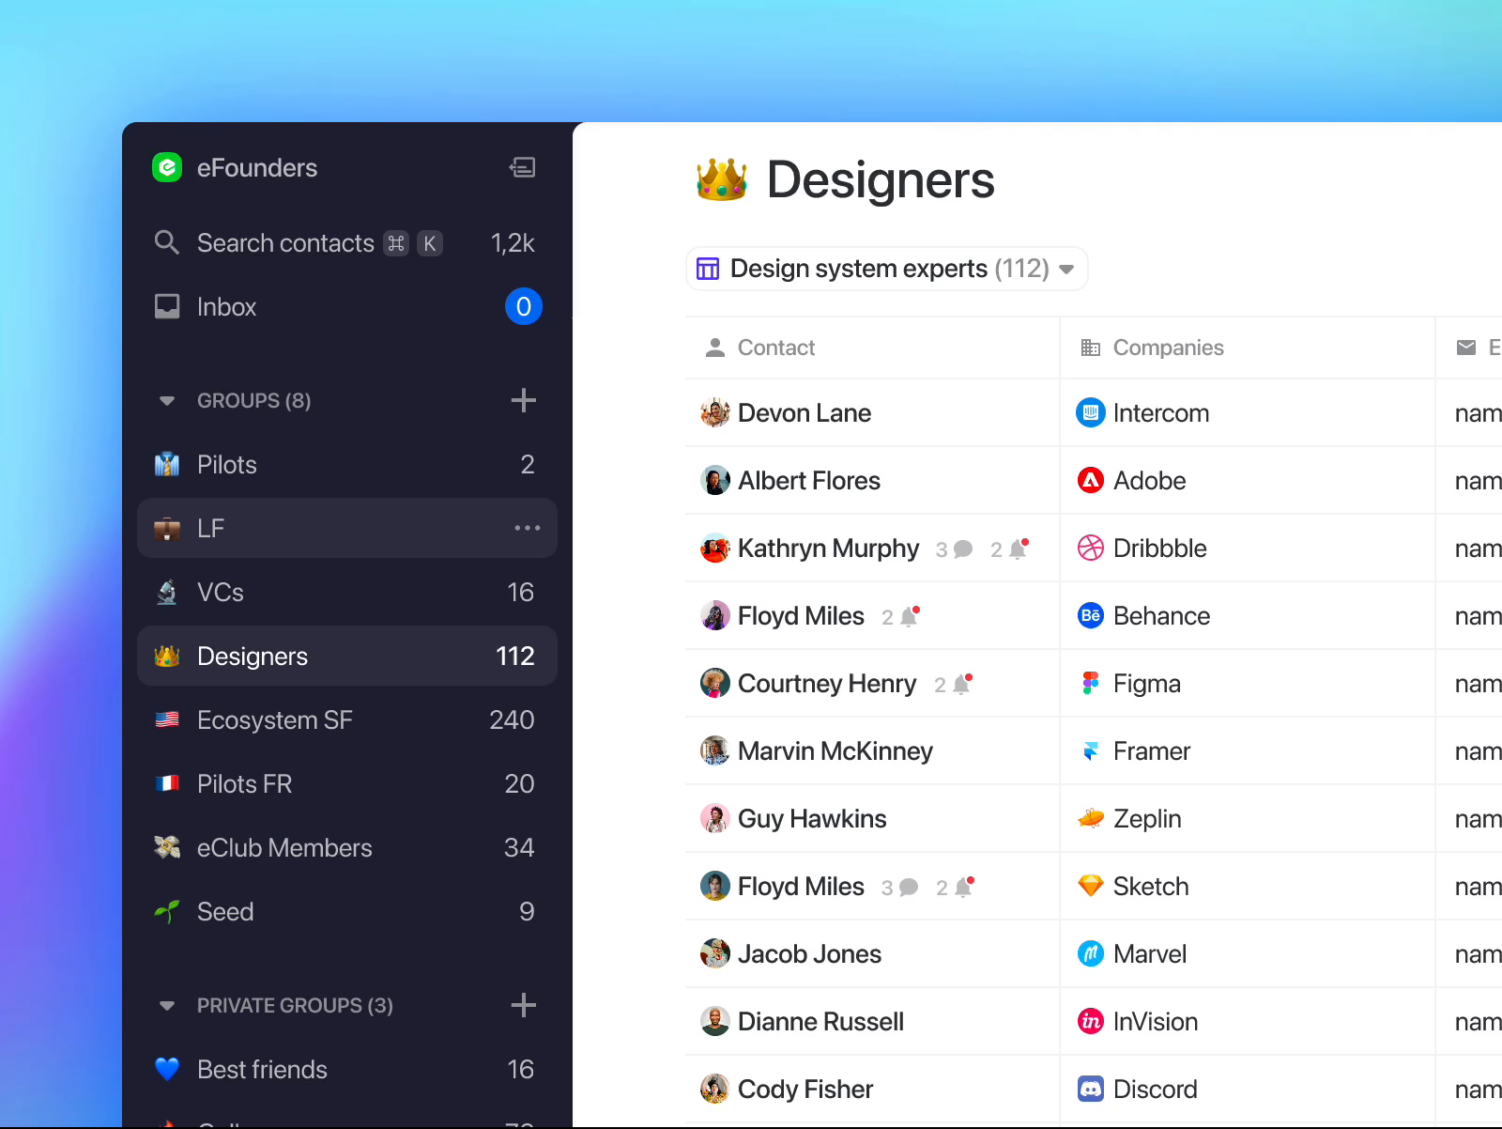The image size is (1502, 1129).
Task: Open the VCs group
Action: pyautogui.click(x=347, y=592)
